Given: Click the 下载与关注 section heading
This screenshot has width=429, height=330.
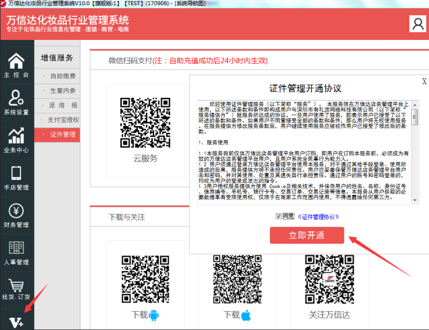Looking at the screenshot, I should click(127, 217).
